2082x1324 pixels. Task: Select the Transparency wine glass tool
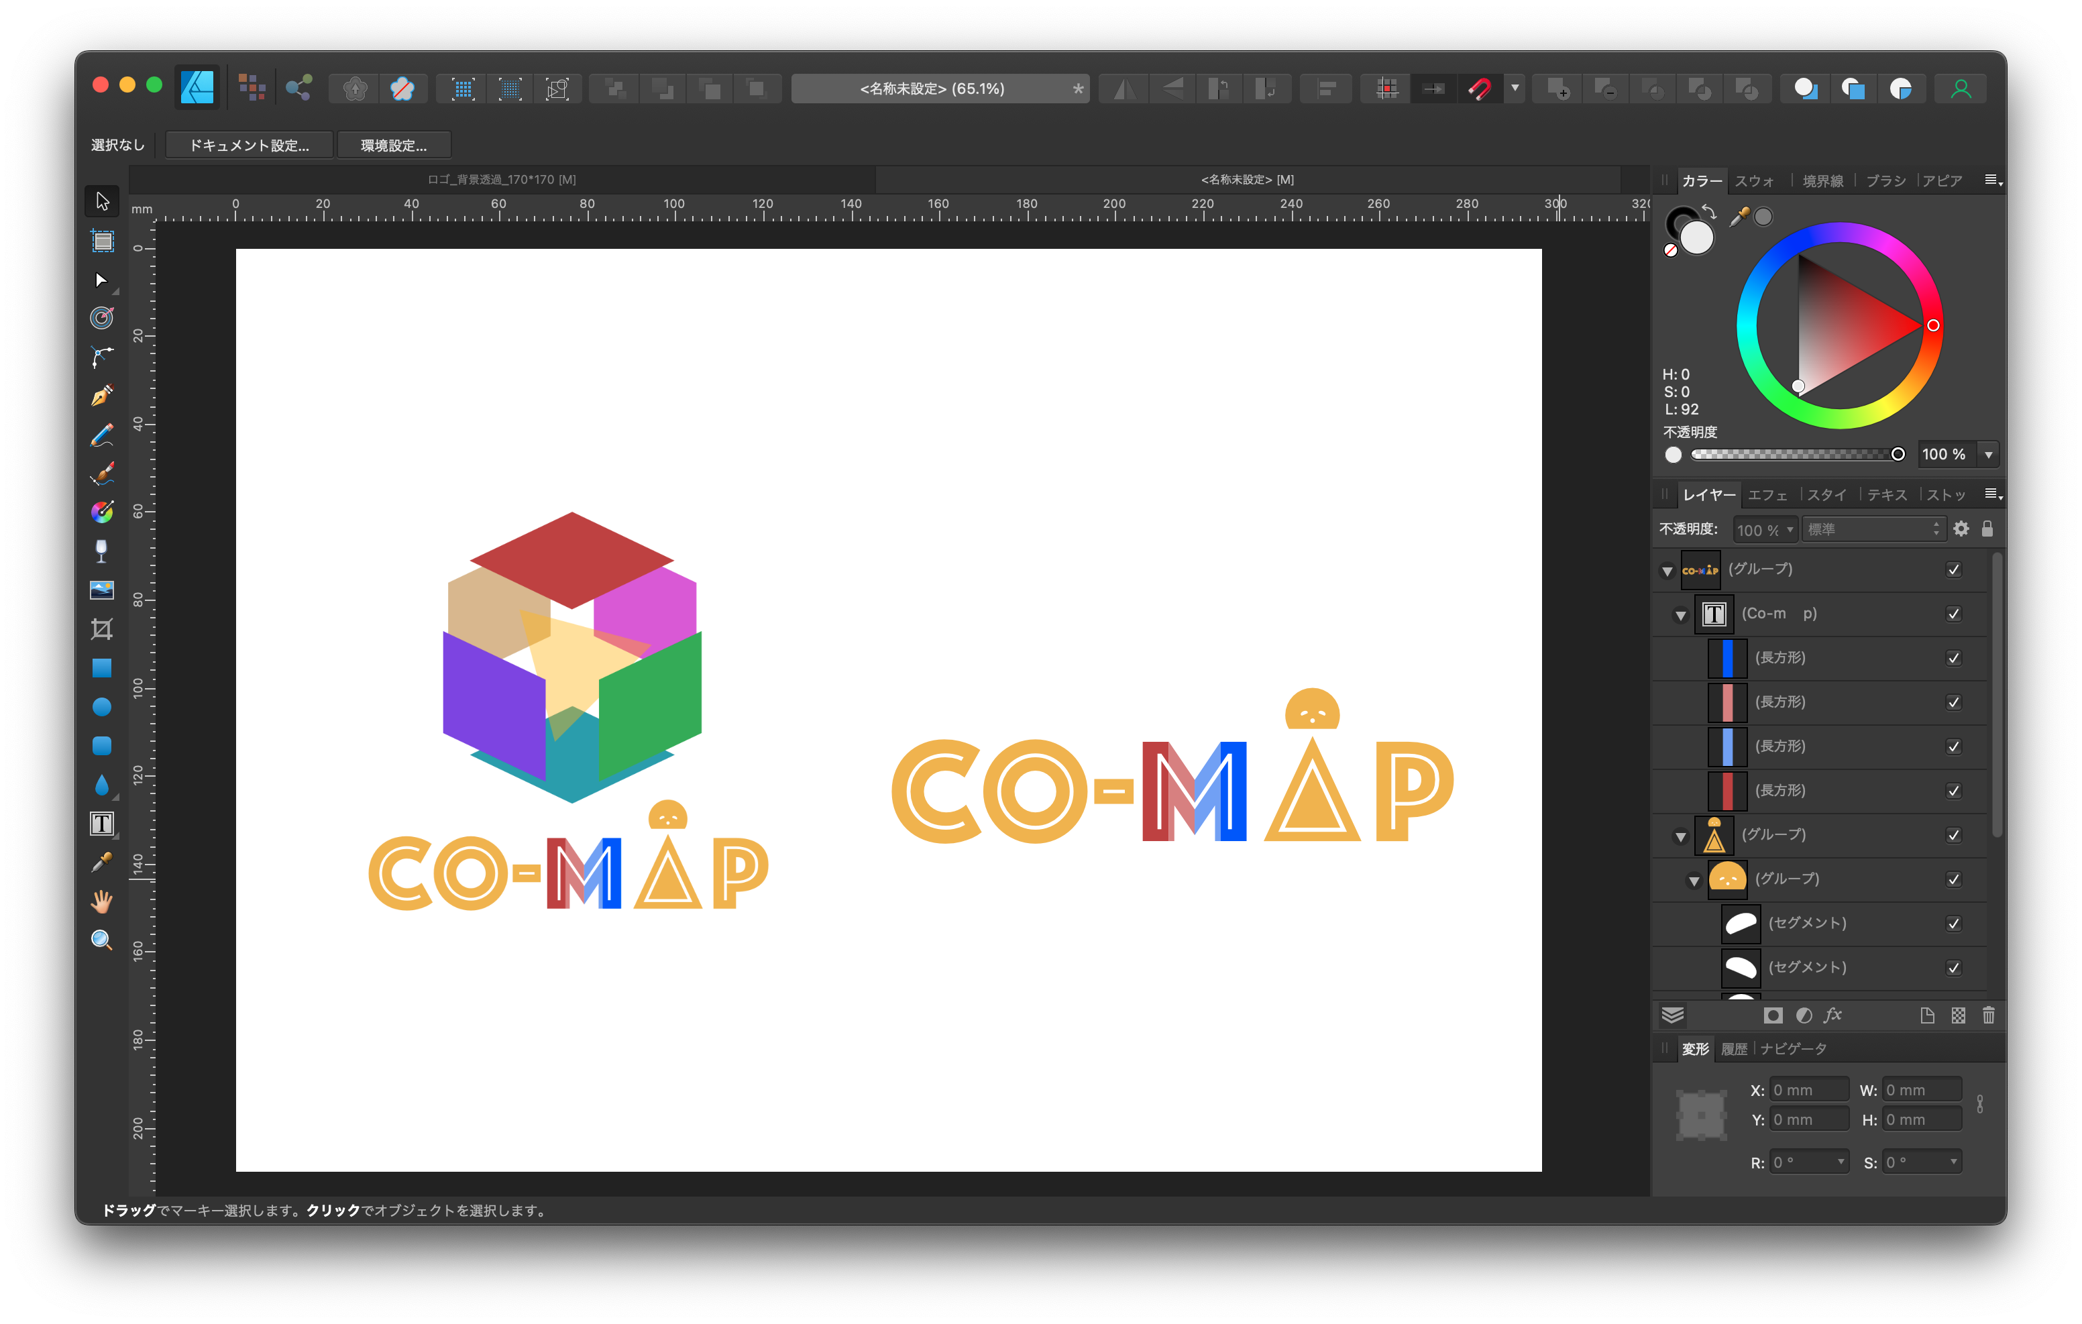coord(102,551)
